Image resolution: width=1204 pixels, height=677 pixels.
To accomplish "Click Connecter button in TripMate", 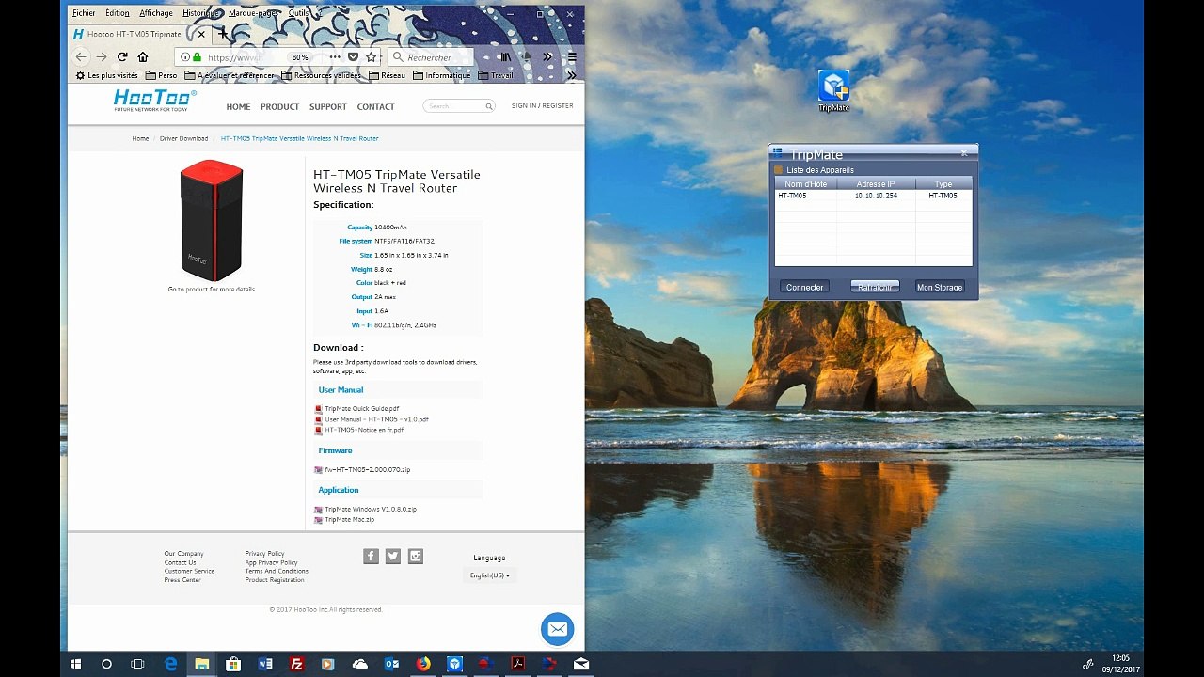I will [804, 287].
